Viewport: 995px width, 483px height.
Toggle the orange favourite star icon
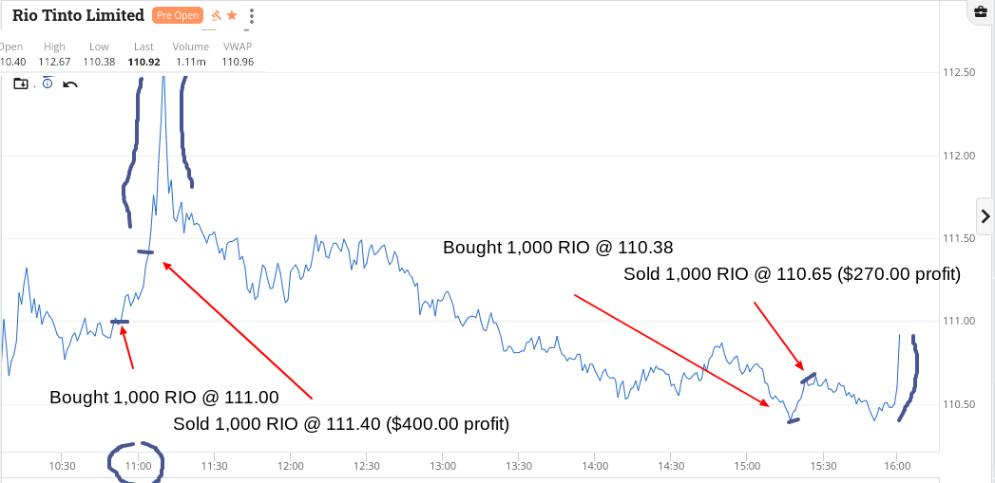click(x=232, y=15)
